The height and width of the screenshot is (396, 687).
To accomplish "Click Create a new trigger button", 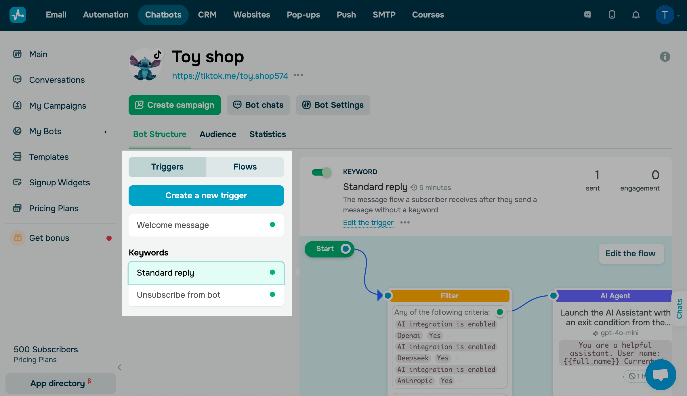I will pos(206,195).
